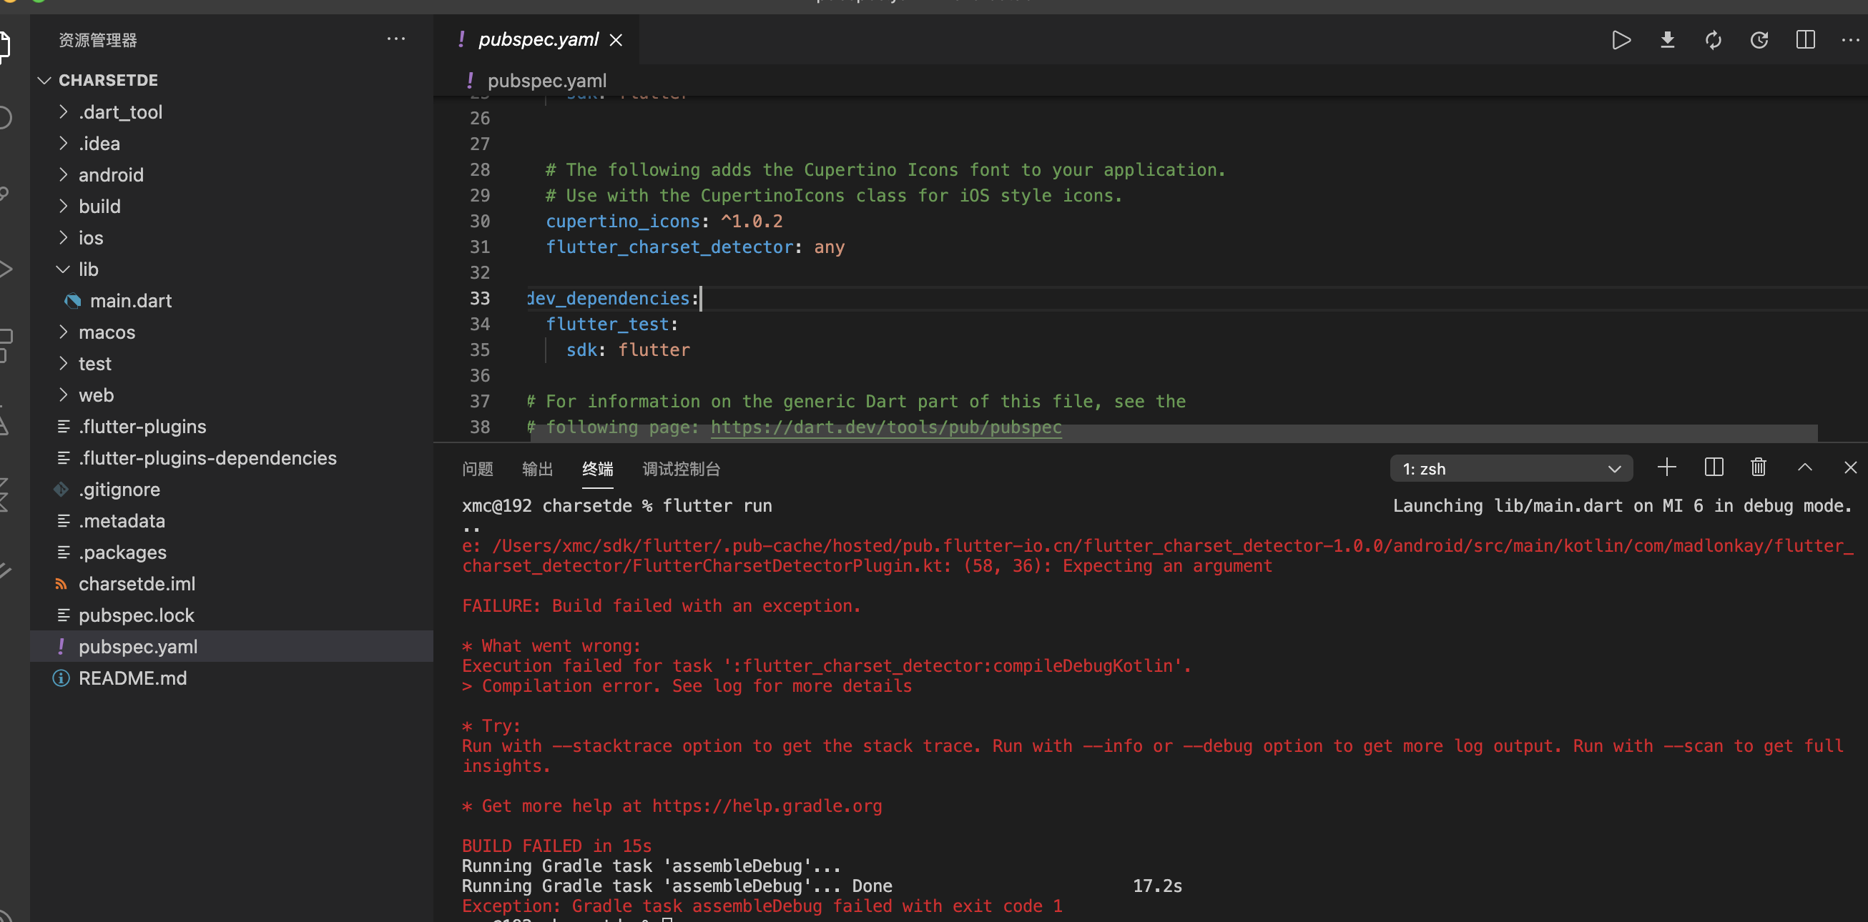Viewport: 1868px width, 922px height.
Task: Split the terminal pane
Action: click(1714, 467)
